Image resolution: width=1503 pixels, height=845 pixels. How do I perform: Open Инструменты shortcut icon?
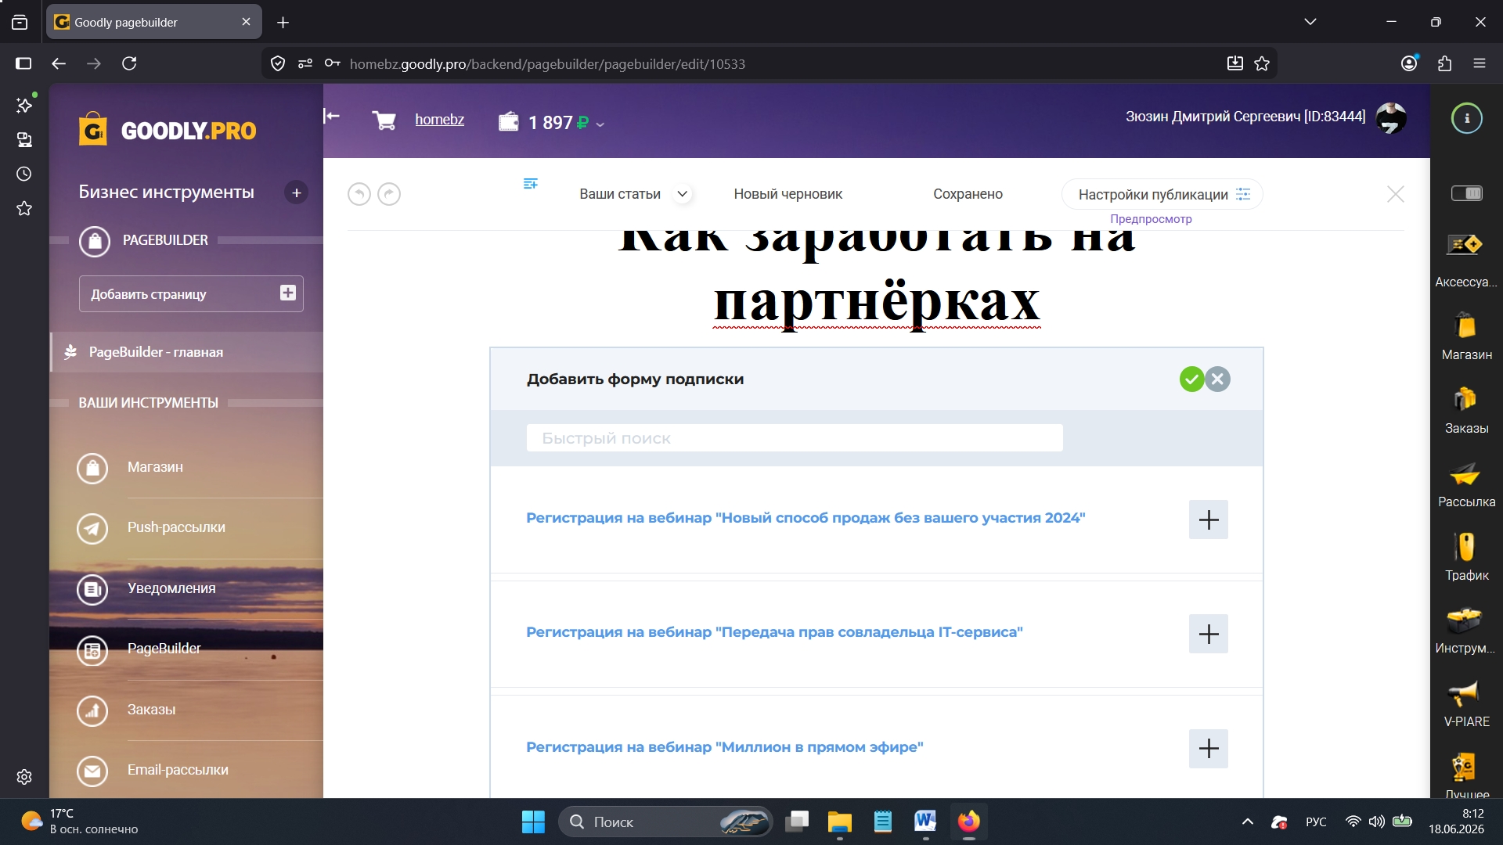1465,620
